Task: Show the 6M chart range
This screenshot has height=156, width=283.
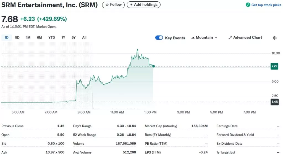Action: pyautogui.click(x=39, y=37)
